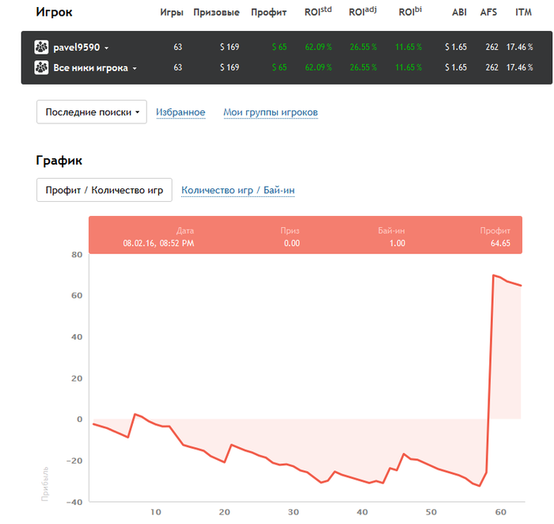Viewport: 554px width, 524px height.
Task: Click the ABI column header
Action: click(x=459, y=13)
